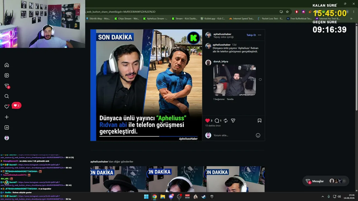Save the post with the bookmark icon
The image size is (358, 201).
(260, 121)
